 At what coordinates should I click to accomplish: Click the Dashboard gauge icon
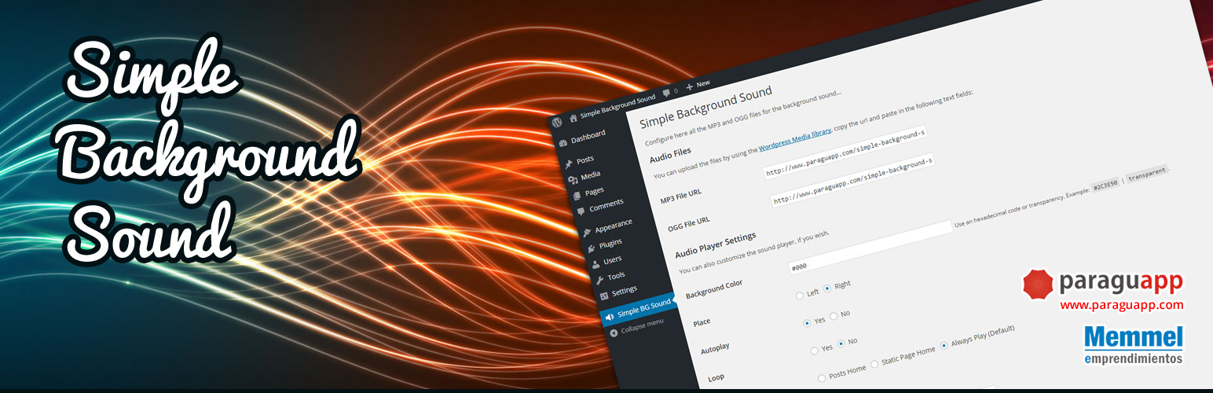coord(563,143)
